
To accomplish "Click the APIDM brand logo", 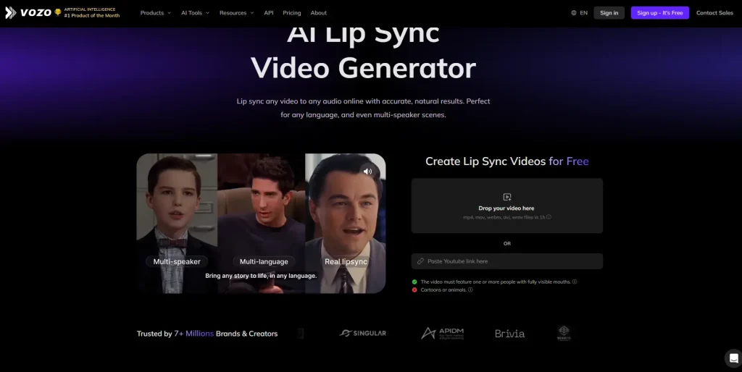I will pos(443,333).
